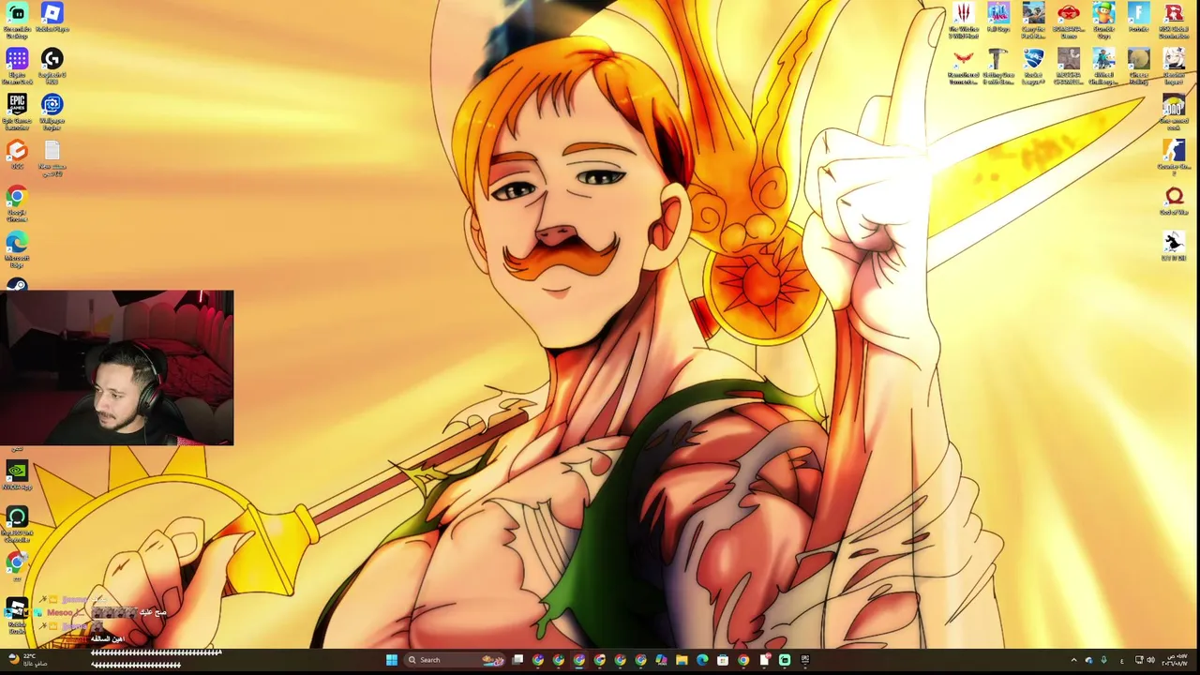Launch the Fortnite desktop shortcut
Screen dimensions: 1200x675
(1138, 18)
